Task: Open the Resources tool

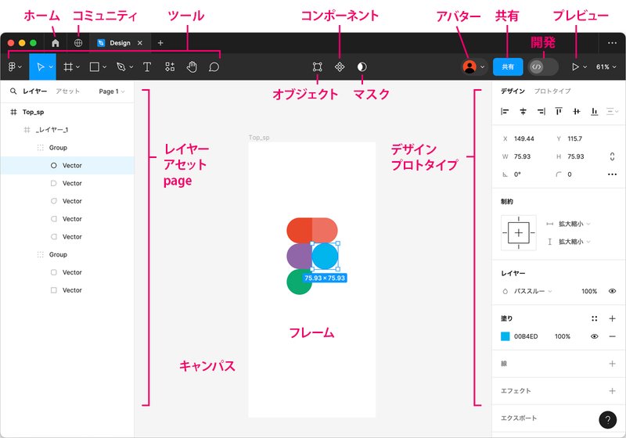Action: click(x=170, y=66)
